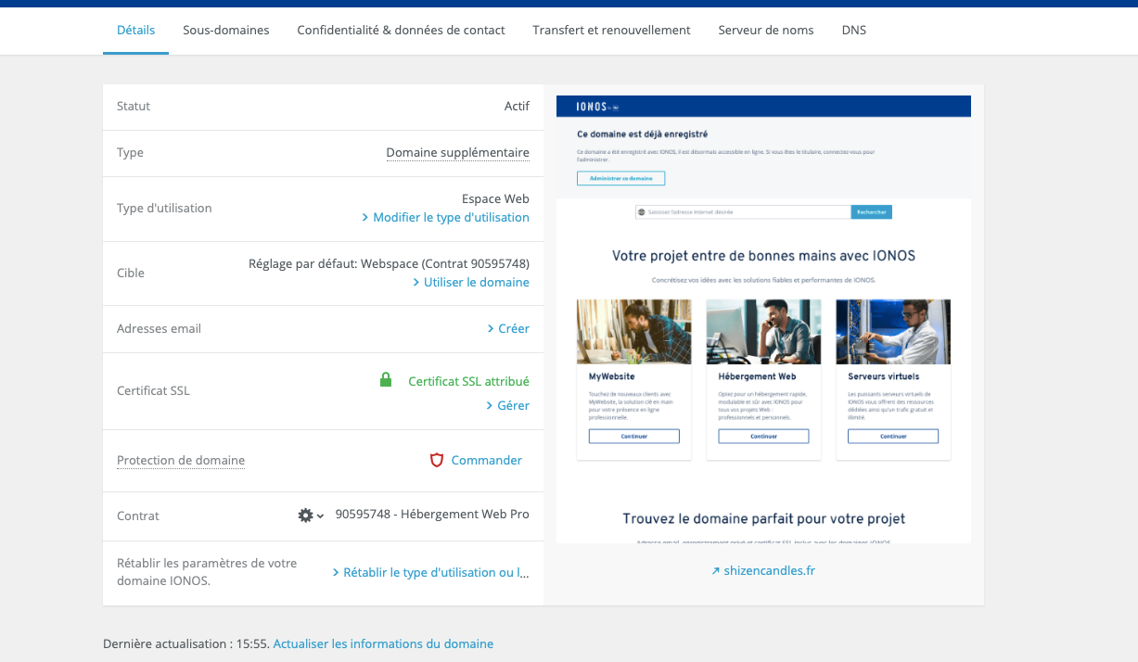This screenshot has height=662, width=1138.
Task: Open the contract gear settings dropdown
Action: coord(311,516)
